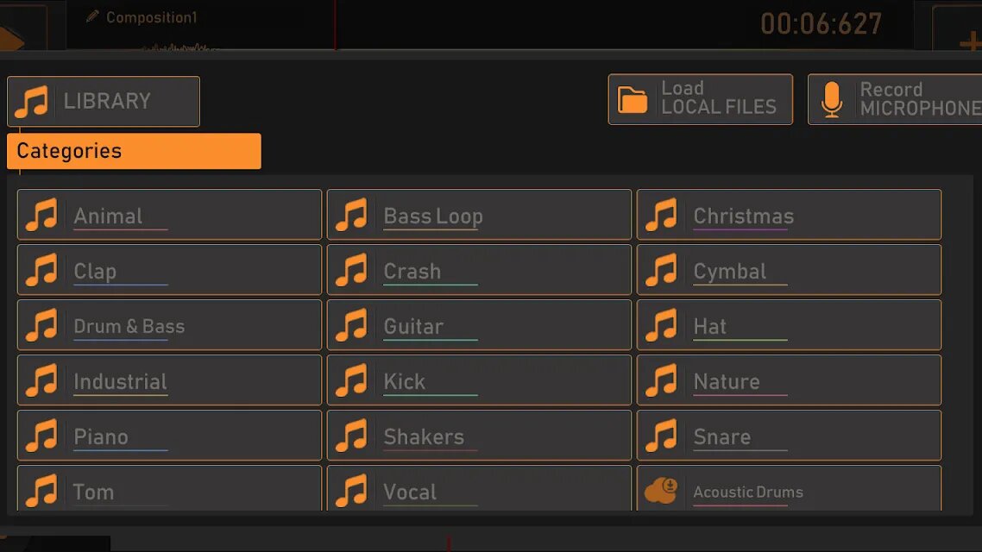Click the Acoustic Drums label text
Image resolution: width=982 pixels, height=552 pixels.
point(748,492)
